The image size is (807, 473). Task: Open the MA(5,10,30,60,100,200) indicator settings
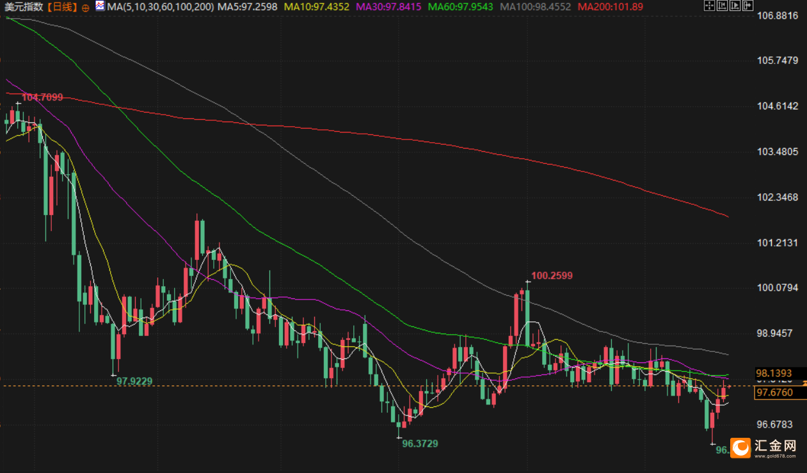pos(161,7)
